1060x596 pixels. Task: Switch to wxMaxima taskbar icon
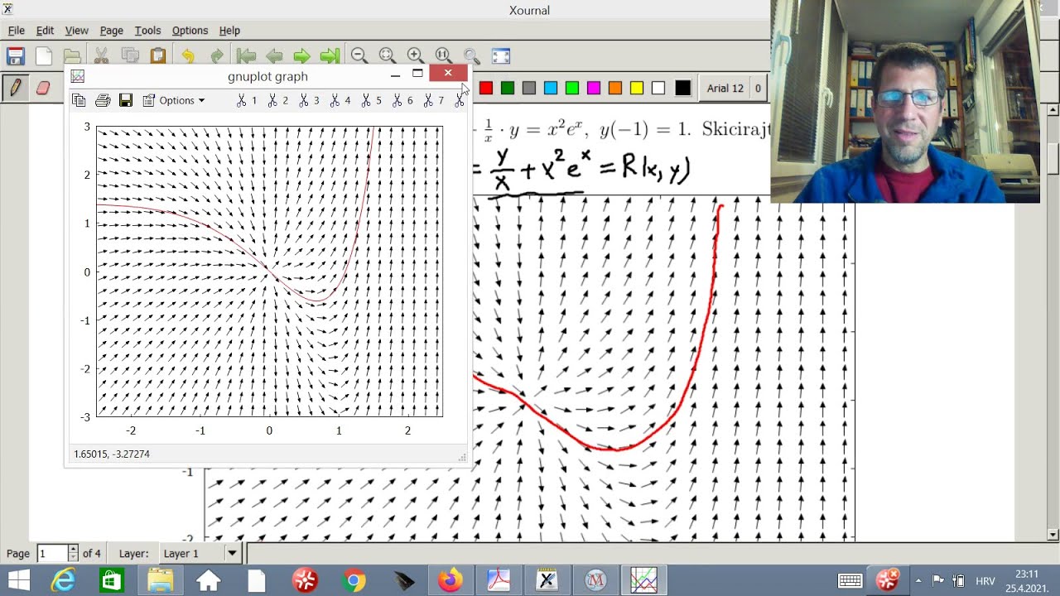click(595, 580)
